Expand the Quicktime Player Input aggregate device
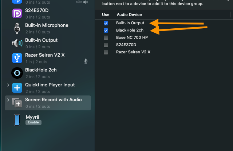This screenshot has height=151, width=233. click(8, 85)
